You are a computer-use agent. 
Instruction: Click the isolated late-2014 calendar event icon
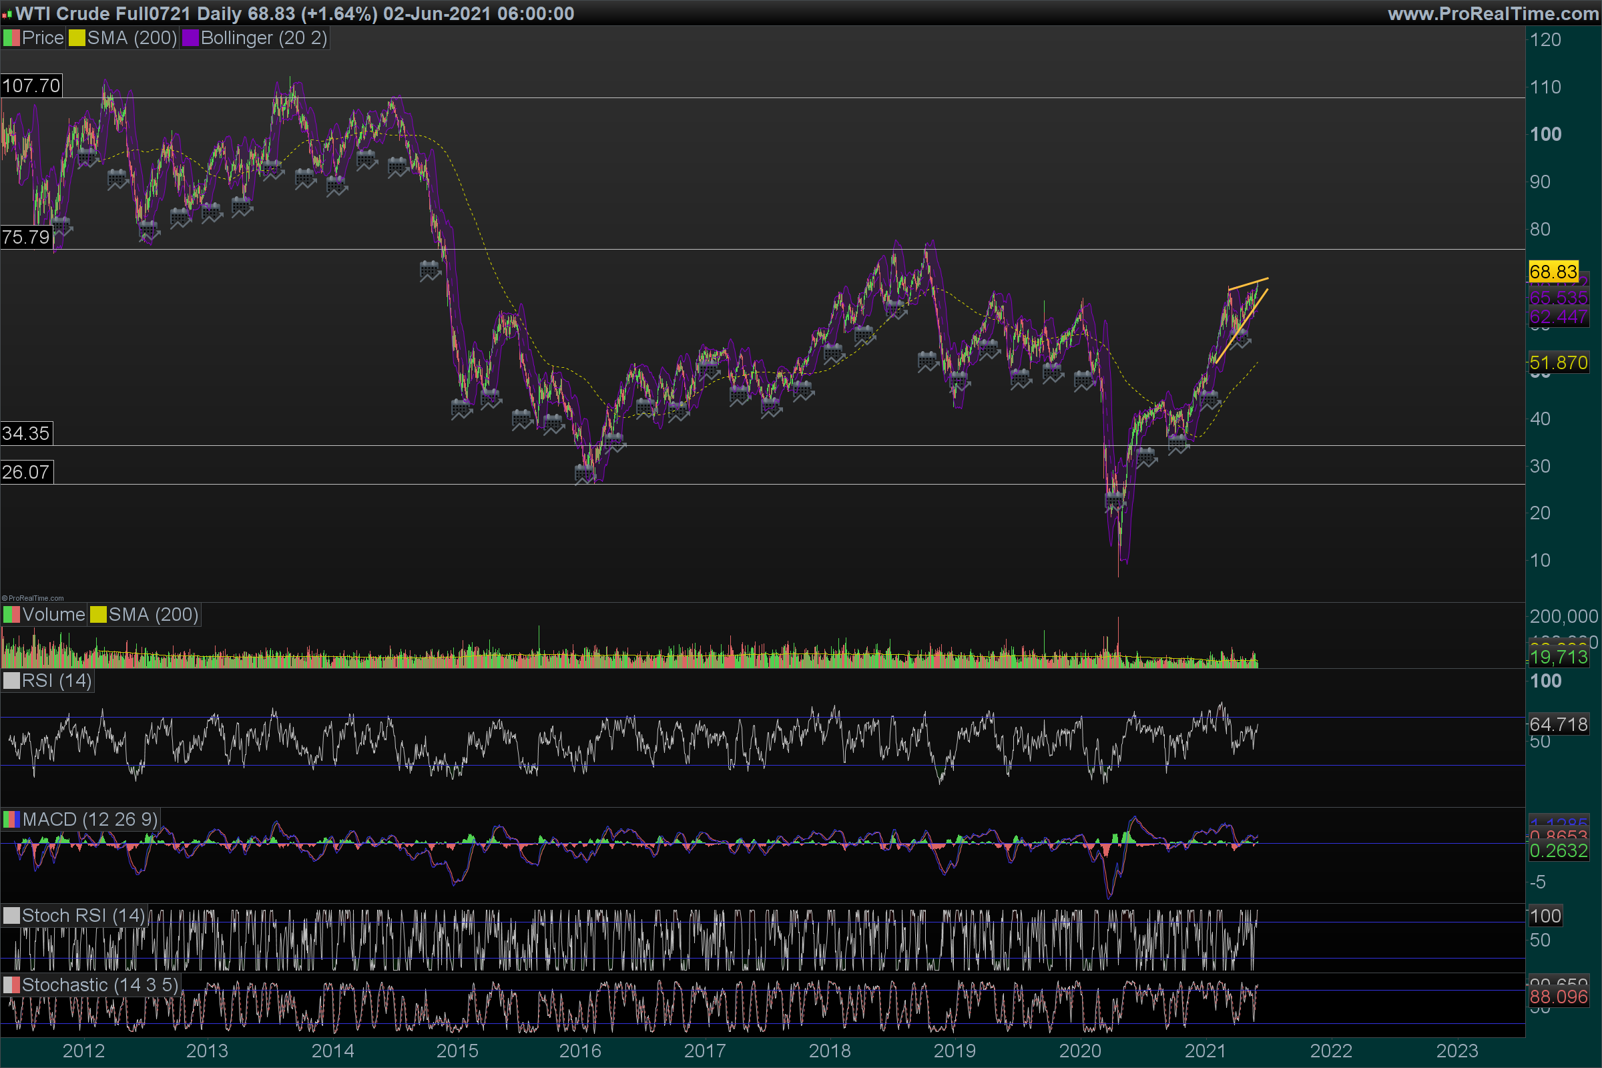(430, 270)
